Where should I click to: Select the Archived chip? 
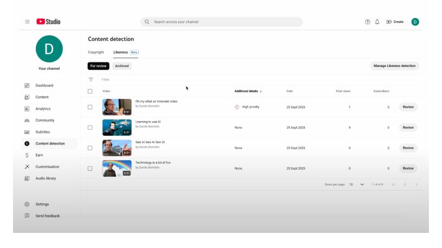tap(122, 66)
